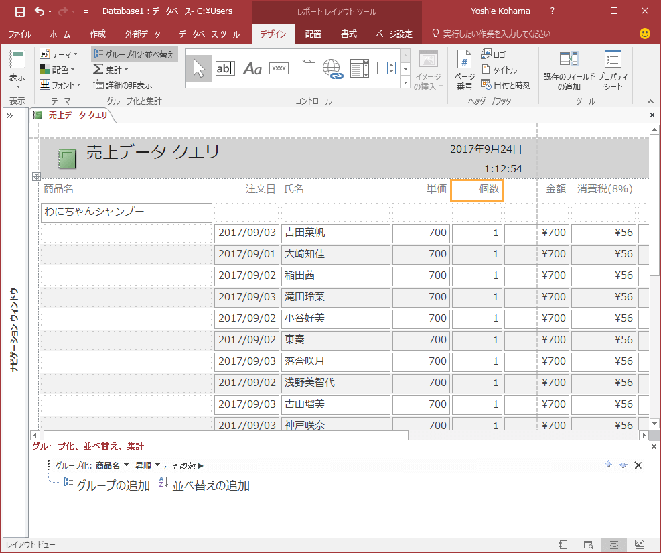Click the horizontal scrollbar thumb of the report

click(226, 435)
